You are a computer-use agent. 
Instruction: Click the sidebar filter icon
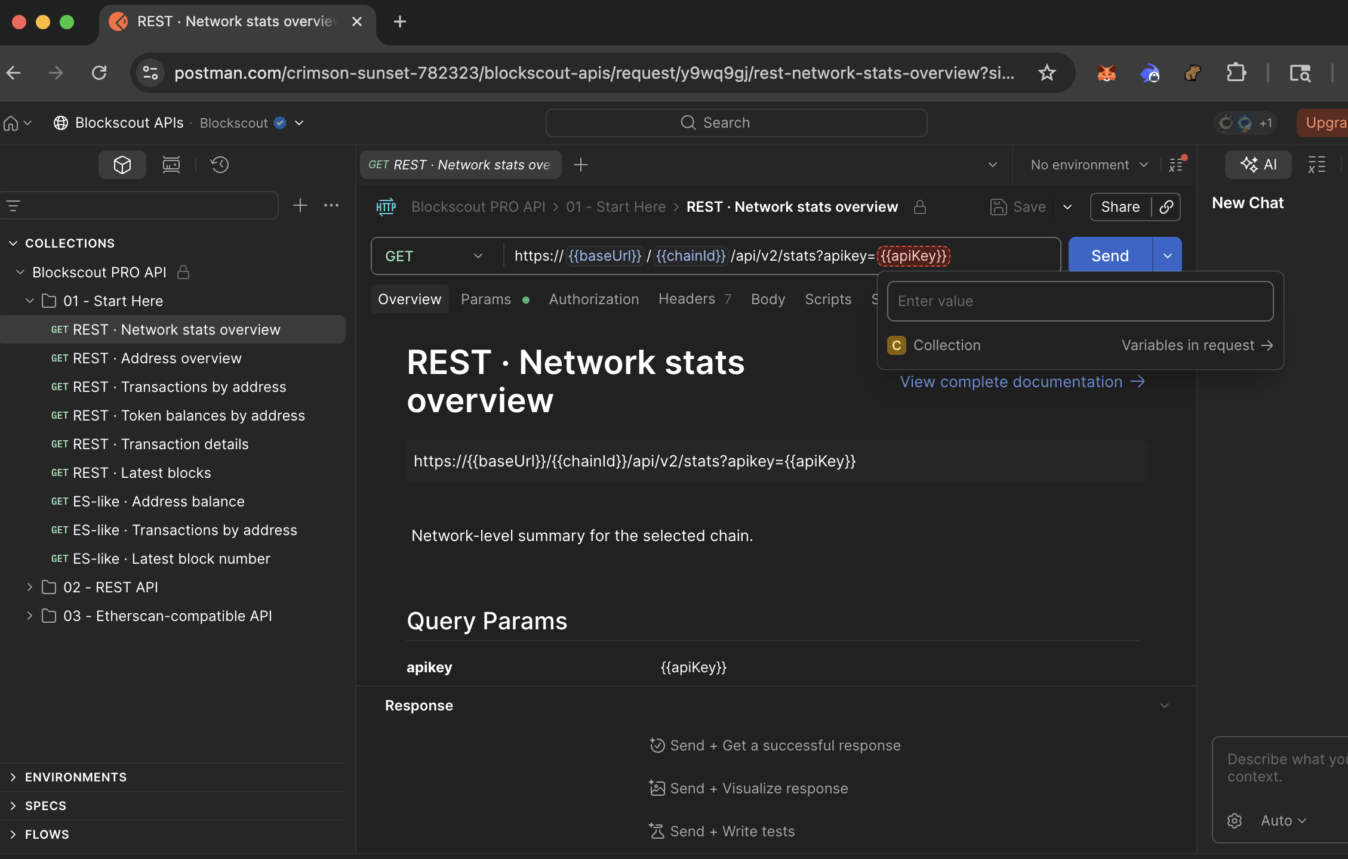pyautogui.click(x=13, y=206)
